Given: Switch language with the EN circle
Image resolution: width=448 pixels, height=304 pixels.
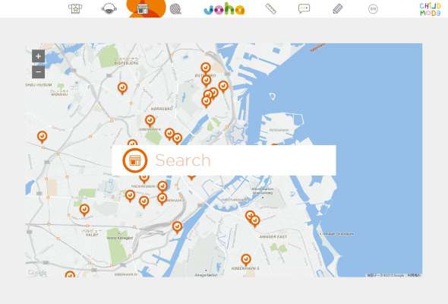Looking at the screenshot, I should 373,9.
